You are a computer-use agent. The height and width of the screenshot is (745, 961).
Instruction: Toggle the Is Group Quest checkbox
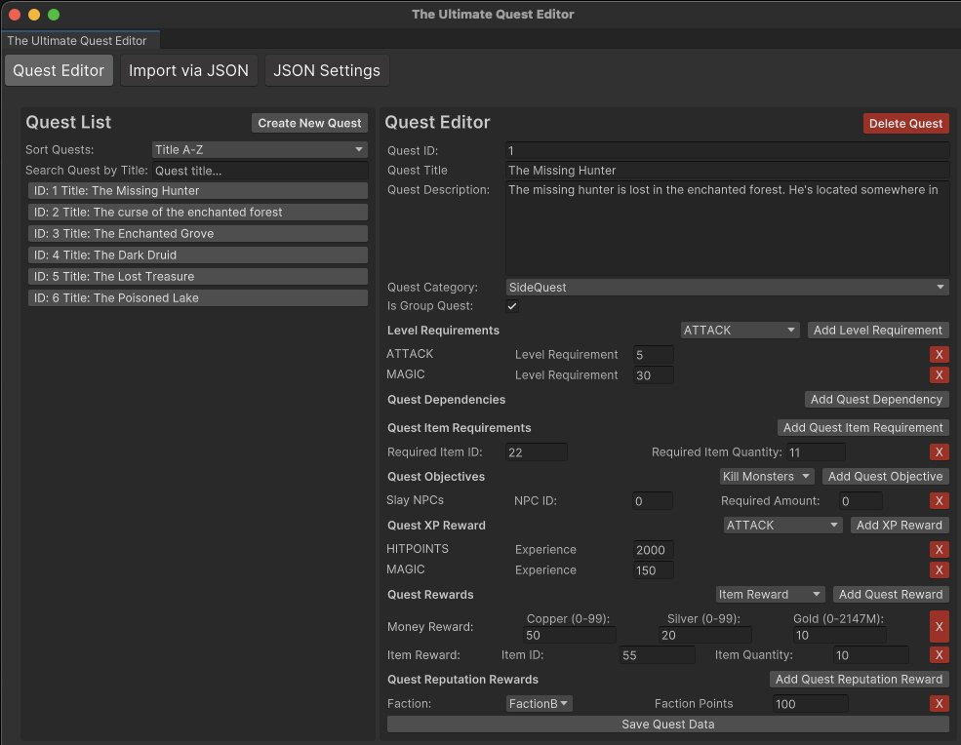pyautogui.click(x=511, y=306)
